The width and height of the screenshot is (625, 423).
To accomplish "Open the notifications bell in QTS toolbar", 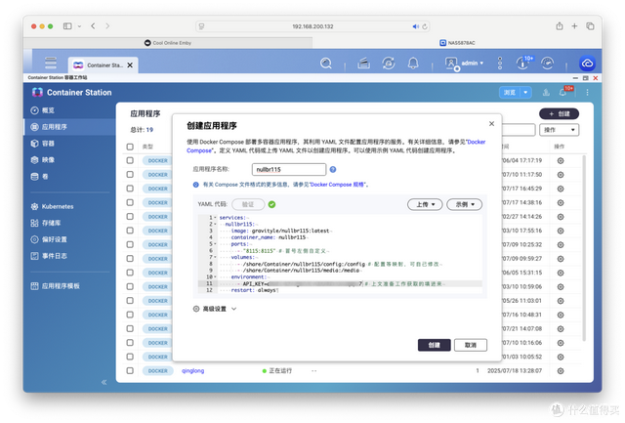I will (x=413, y=63).
